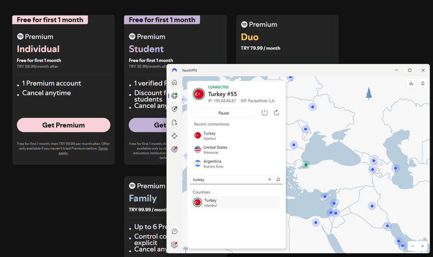Viewport: 433px width, 257px height.
Task: Open the file sharing sidebar icon
Action: (x=174, y=122)
